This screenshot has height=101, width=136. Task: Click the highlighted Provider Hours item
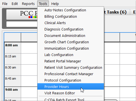[71, 87]
